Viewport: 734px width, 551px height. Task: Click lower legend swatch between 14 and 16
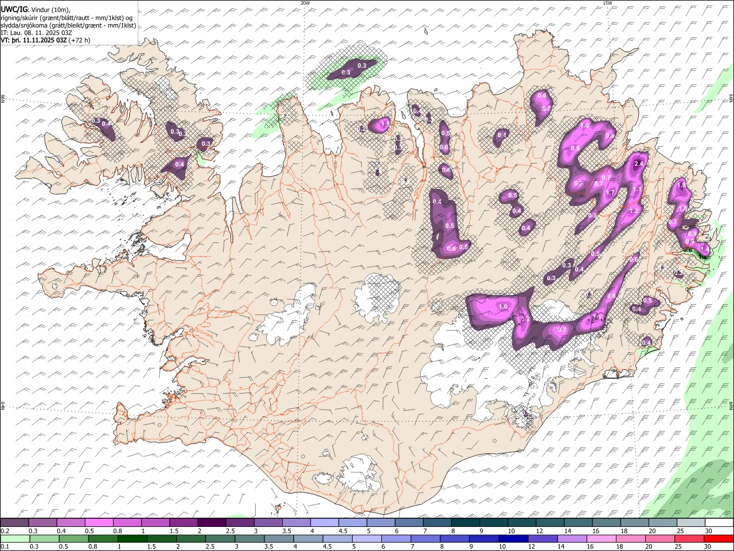572,539
